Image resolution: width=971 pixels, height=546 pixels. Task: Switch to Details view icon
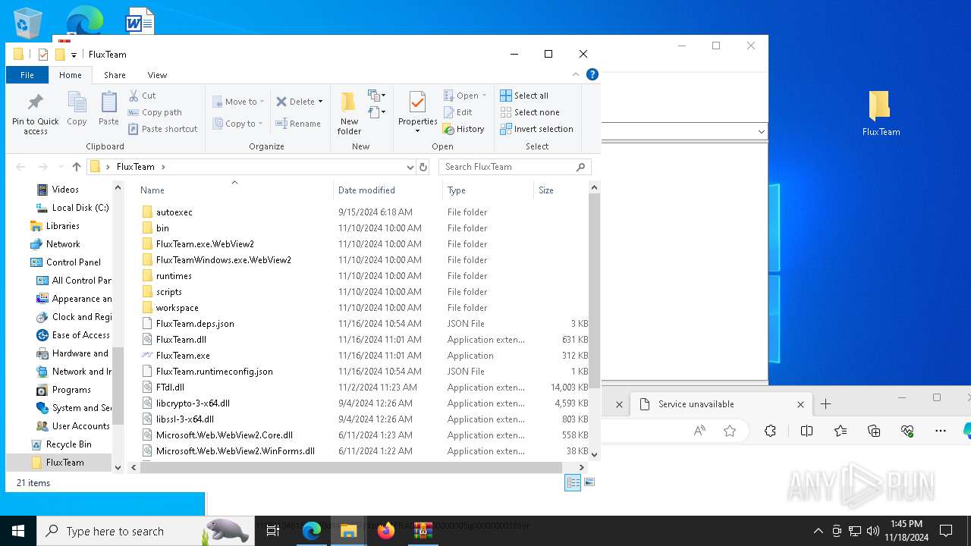tap(573, 482)
